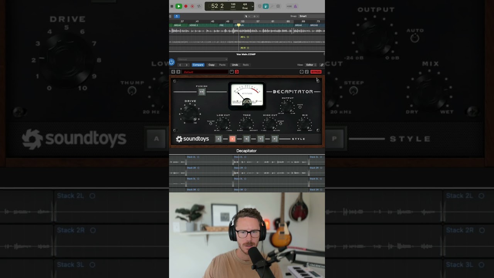
Task: Click the red revert preset icon
Action: (237, 72)
